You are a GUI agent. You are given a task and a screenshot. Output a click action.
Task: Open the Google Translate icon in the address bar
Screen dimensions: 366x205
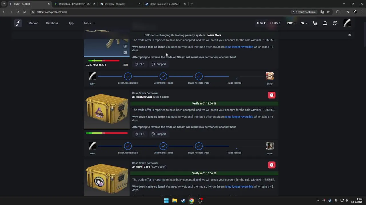coord(322,12)
